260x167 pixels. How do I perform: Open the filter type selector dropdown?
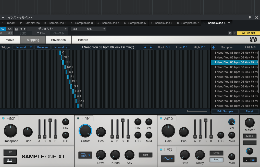[x=85, y=155]
